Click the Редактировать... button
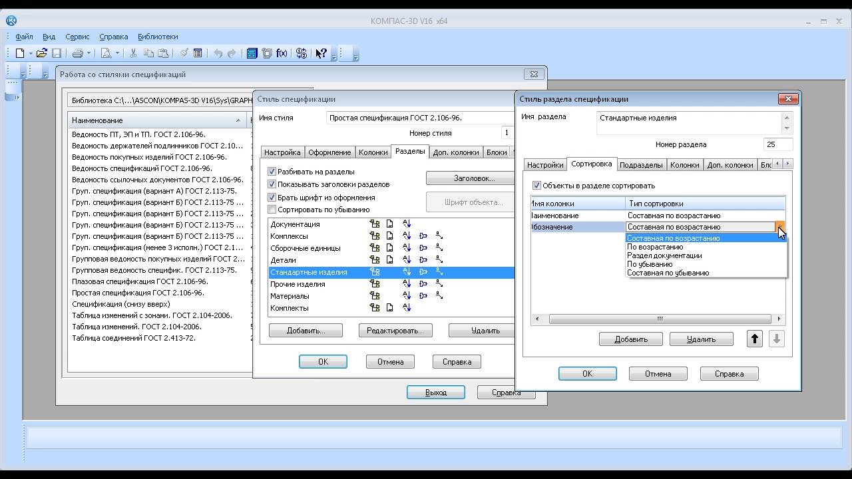 click(x=395, y=331)
